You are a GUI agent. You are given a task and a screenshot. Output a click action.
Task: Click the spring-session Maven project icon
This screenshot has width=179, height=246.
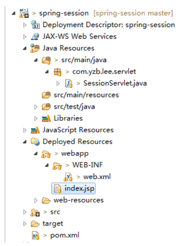click(x=24, y=13)
